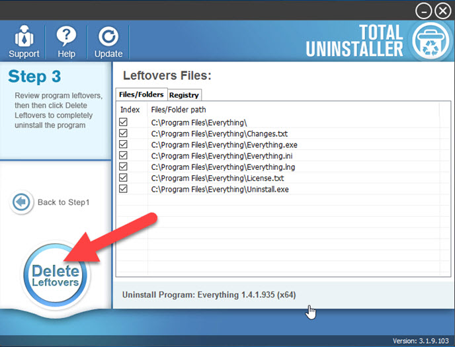This screenshot has height=347, width=455.
Task: Deselect the Everything.ini checkbox
Action: pos(123,155)
